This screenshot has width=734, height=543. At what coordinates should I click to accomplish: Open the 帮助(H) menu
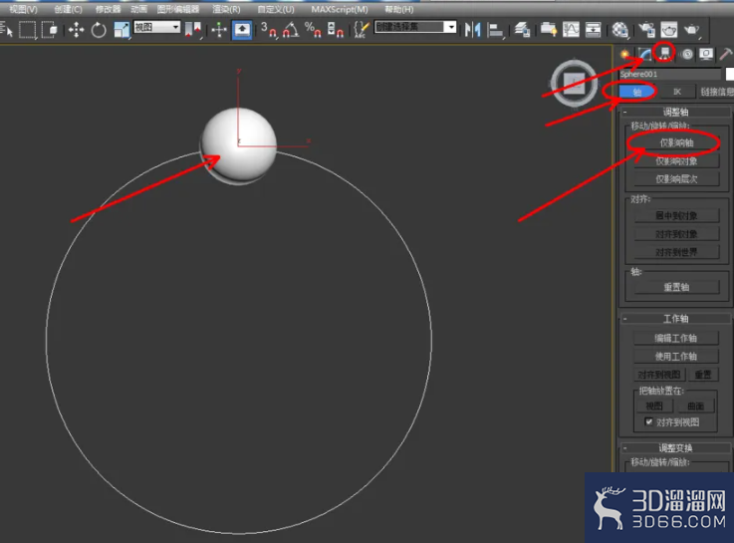[398, 9]
